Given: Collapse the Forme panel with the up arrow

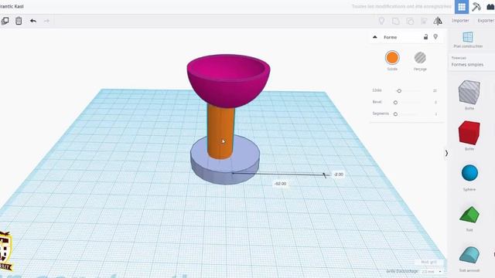Looking at the screenshot, I should pos(374,37).
